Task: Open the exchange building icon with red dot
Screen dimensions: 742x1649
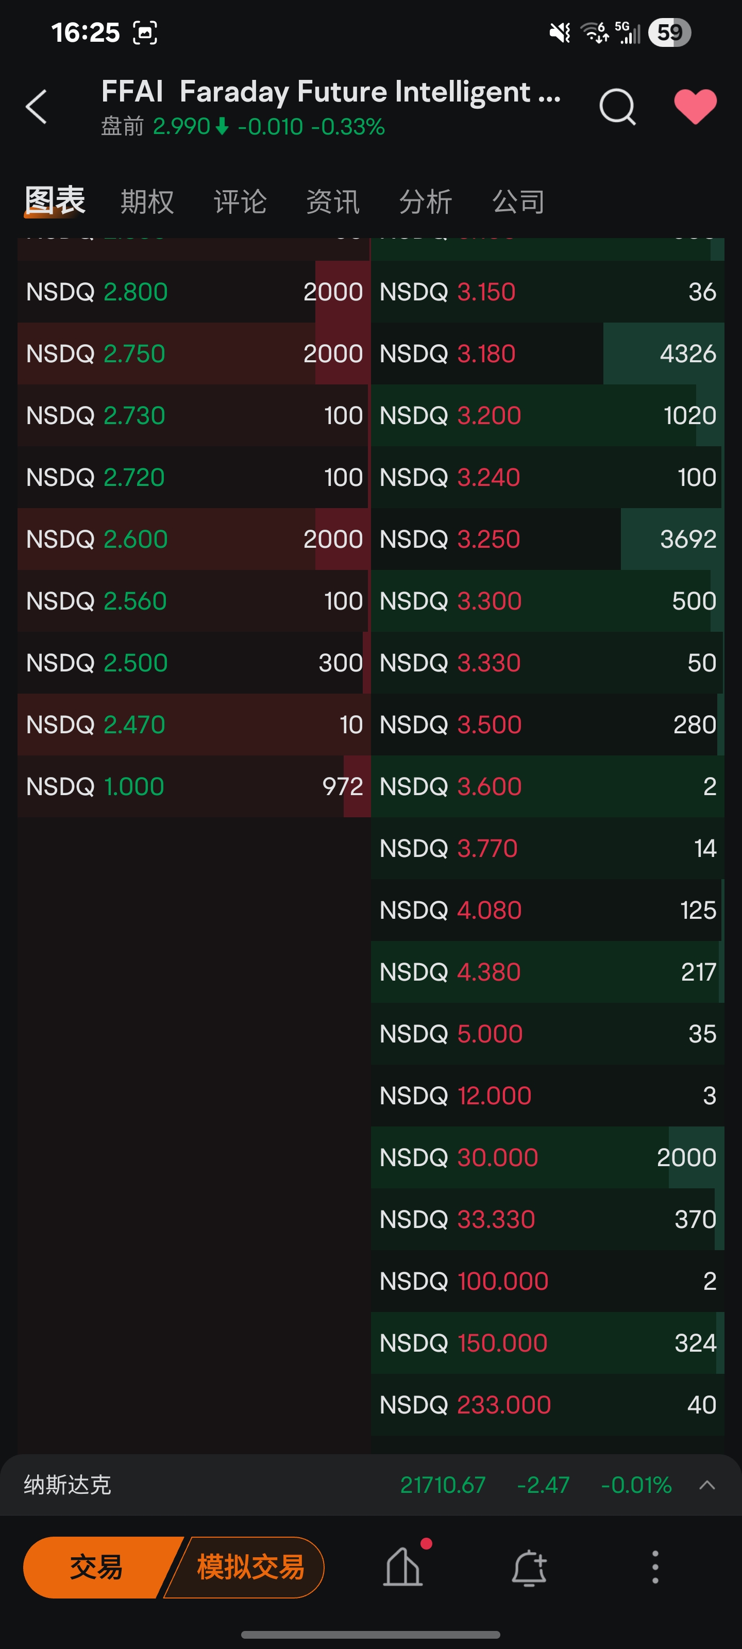Action: pyautogui.click(x=403, y=1567)
